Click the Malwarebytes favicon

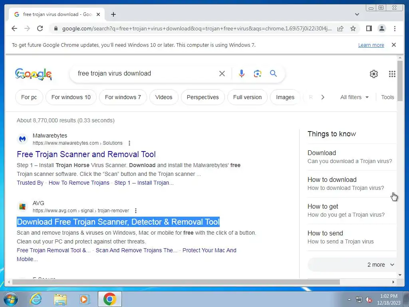point(22,139)
